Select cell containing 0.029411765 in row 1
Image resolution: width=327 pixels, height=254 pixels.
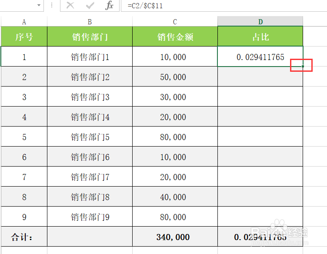(260, 57)
